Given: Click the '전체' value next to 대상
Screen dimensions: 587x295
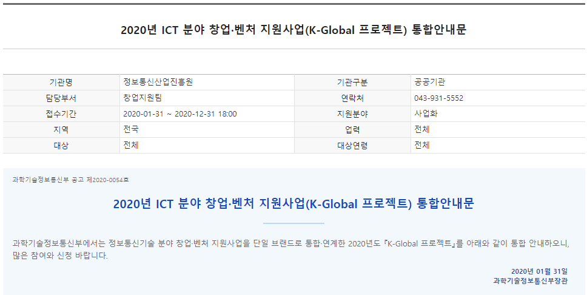Looking at the screenshot, I should (131, 145).
